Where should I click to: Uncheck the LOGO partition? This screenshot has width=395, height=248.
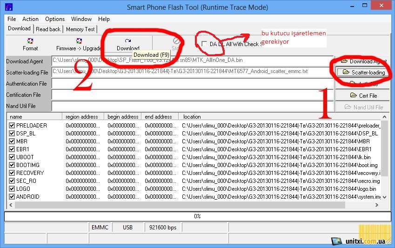pyautogui.click(x=12, y=188)
